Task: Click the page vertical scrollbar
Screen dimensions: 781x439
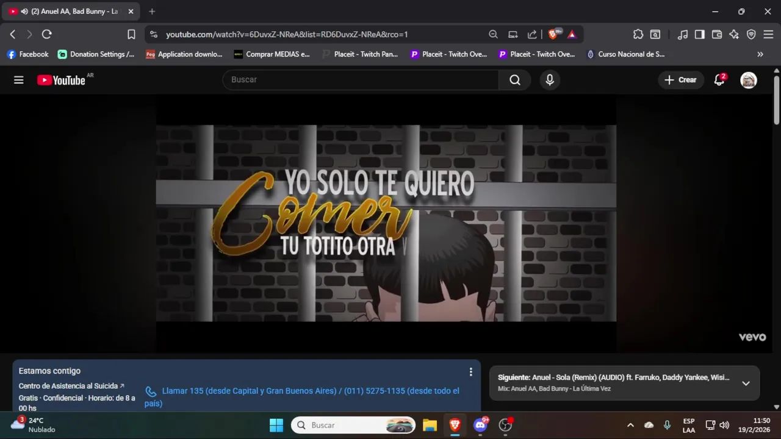Action: coord(776,101)
